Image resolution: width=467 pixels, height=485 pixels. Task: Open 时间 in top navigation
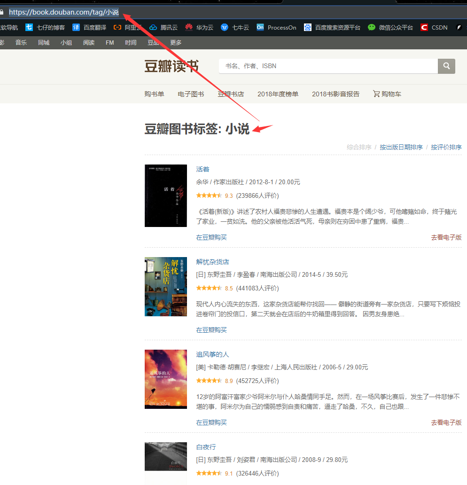[131, 42]
